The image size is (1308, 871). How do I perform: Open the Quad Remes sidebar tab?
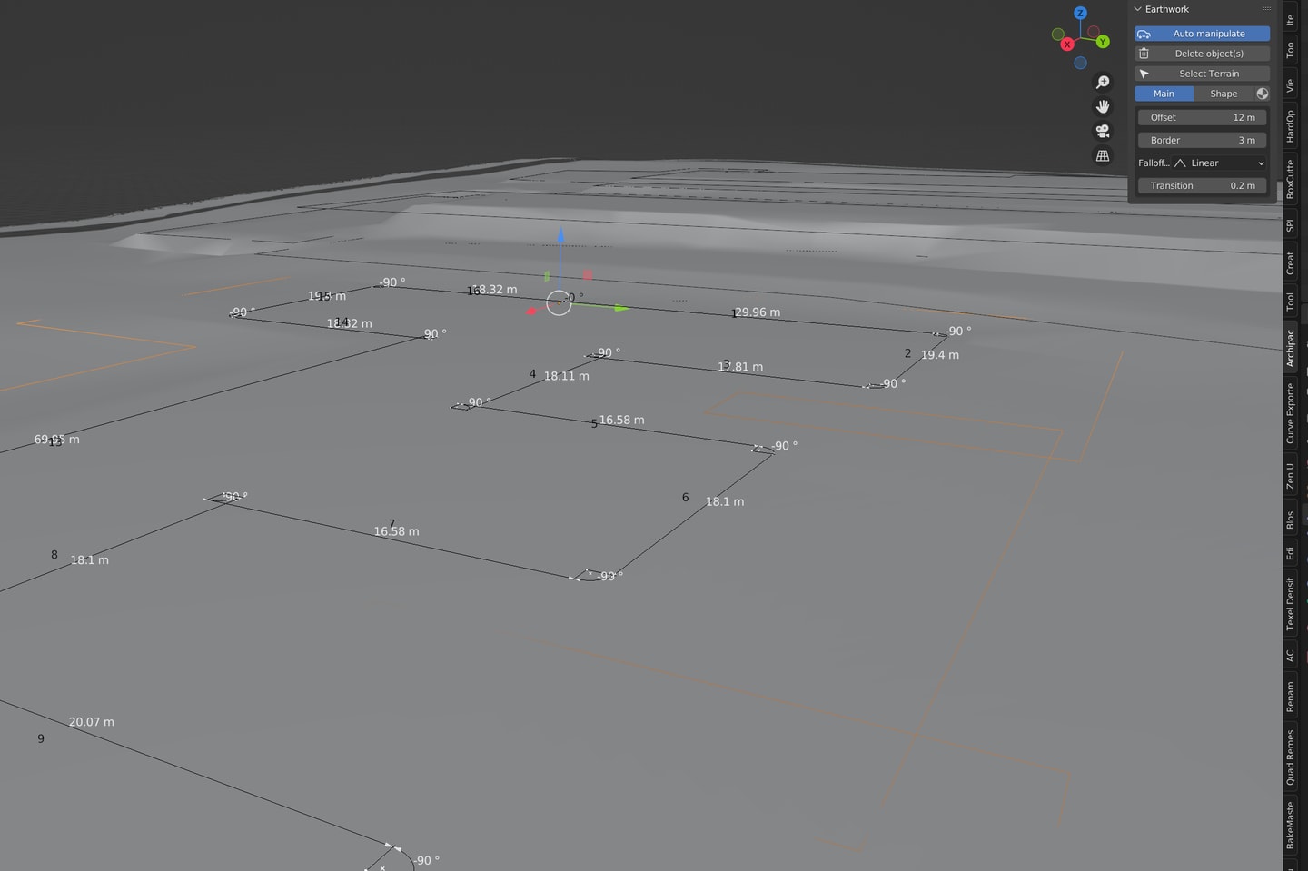pos(1290,757)
